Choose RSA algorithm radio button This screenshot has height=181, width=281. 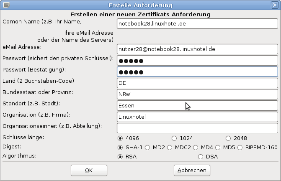120,157
